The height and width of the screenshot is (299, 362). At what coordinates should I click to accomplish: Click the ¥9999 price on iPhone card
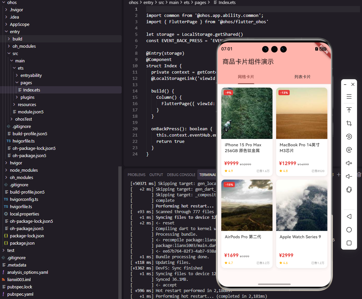tap(231, 163)
